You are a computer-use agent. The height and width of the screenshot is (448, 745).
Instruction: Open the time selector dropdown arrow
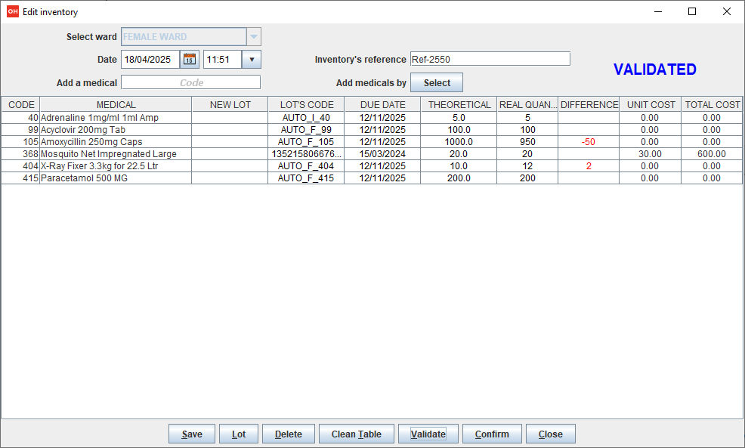click(251, 59)
